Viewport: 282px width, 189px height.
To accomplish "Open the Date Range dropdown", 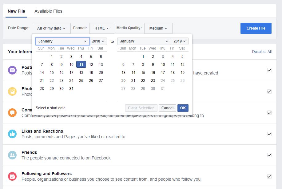I will (x=51, y=28).
